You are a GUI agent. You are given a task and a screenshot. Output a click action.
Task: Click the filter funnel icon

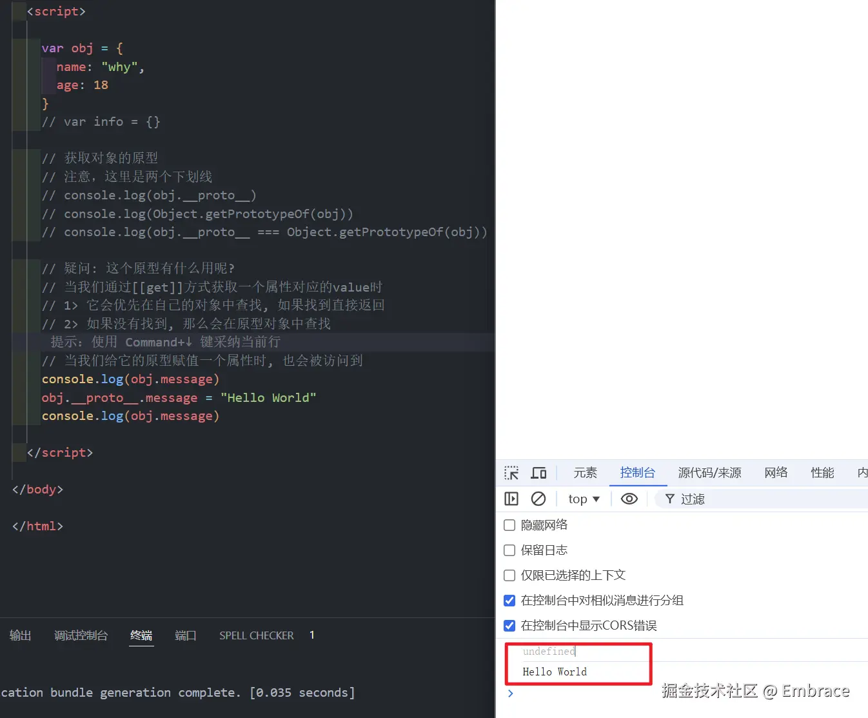coord(670,499)
